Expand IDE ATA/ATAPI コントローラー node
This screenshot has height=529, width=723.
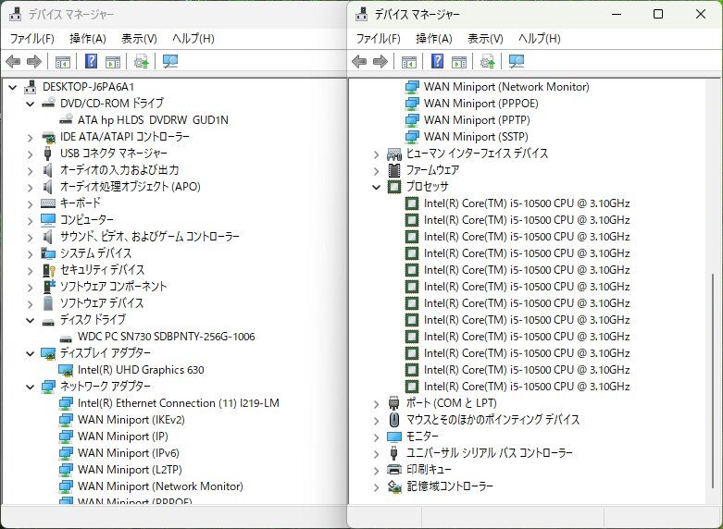point(30,137)
